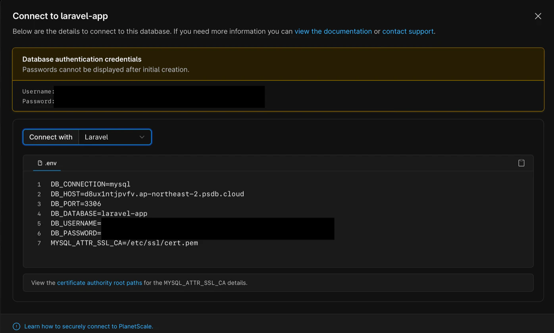The image size is (554, 333).
Task: Click the Username: label in credentials box
Action: point(38,92)
